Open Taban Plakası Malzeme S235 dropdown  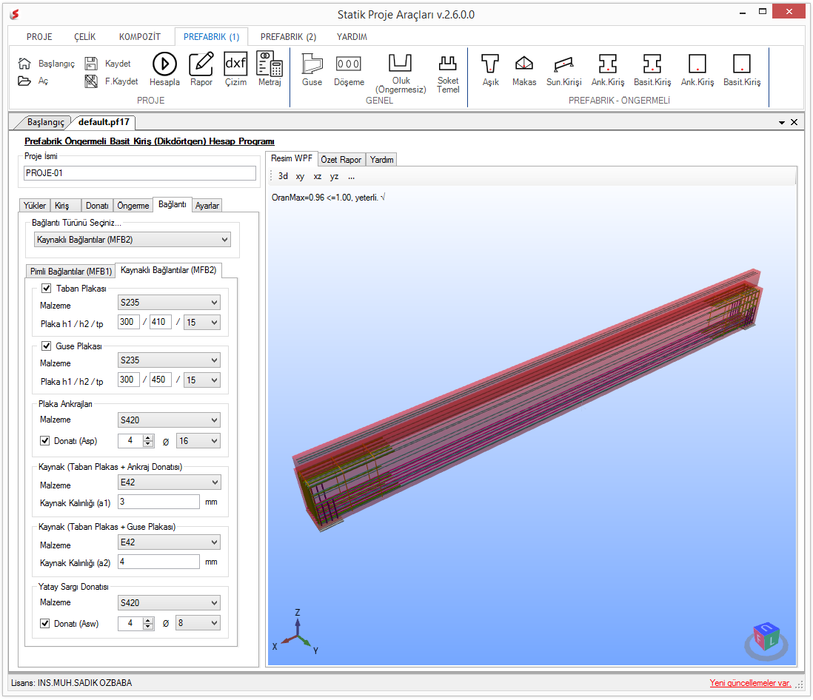pyautogui.click(x=169, y=303)
